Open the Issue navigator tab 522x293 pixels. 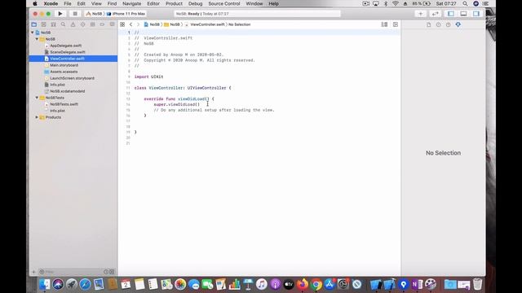pos(73,24)
